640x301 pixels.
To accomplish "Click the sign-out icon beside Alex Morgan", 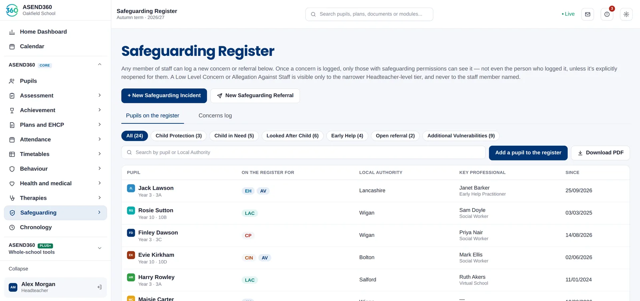I will point(100,287).
